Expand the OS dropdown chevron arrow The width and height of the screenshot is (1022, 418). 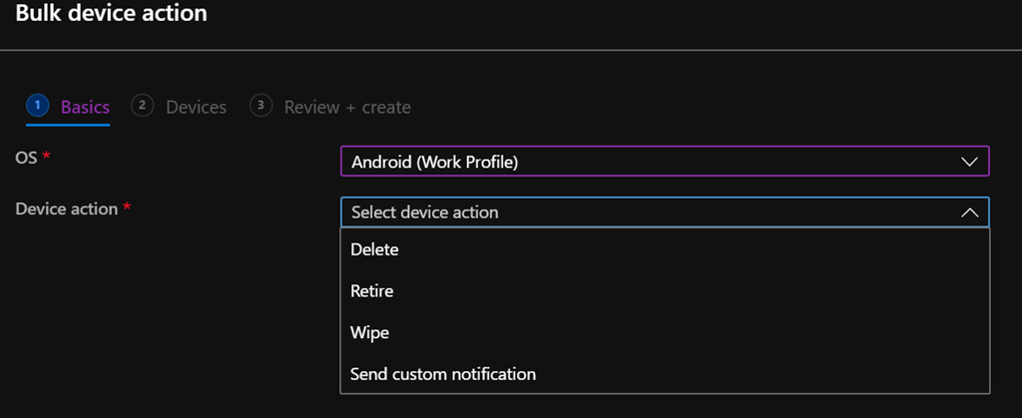pos(968,162)
